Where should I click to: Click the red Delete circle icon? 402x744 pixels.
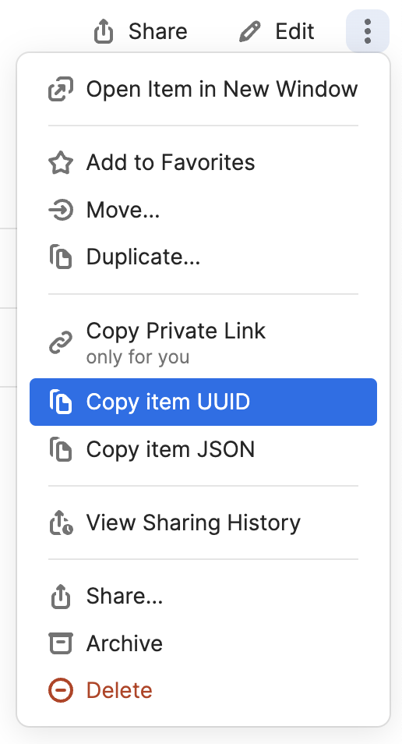tap(61, 690)
